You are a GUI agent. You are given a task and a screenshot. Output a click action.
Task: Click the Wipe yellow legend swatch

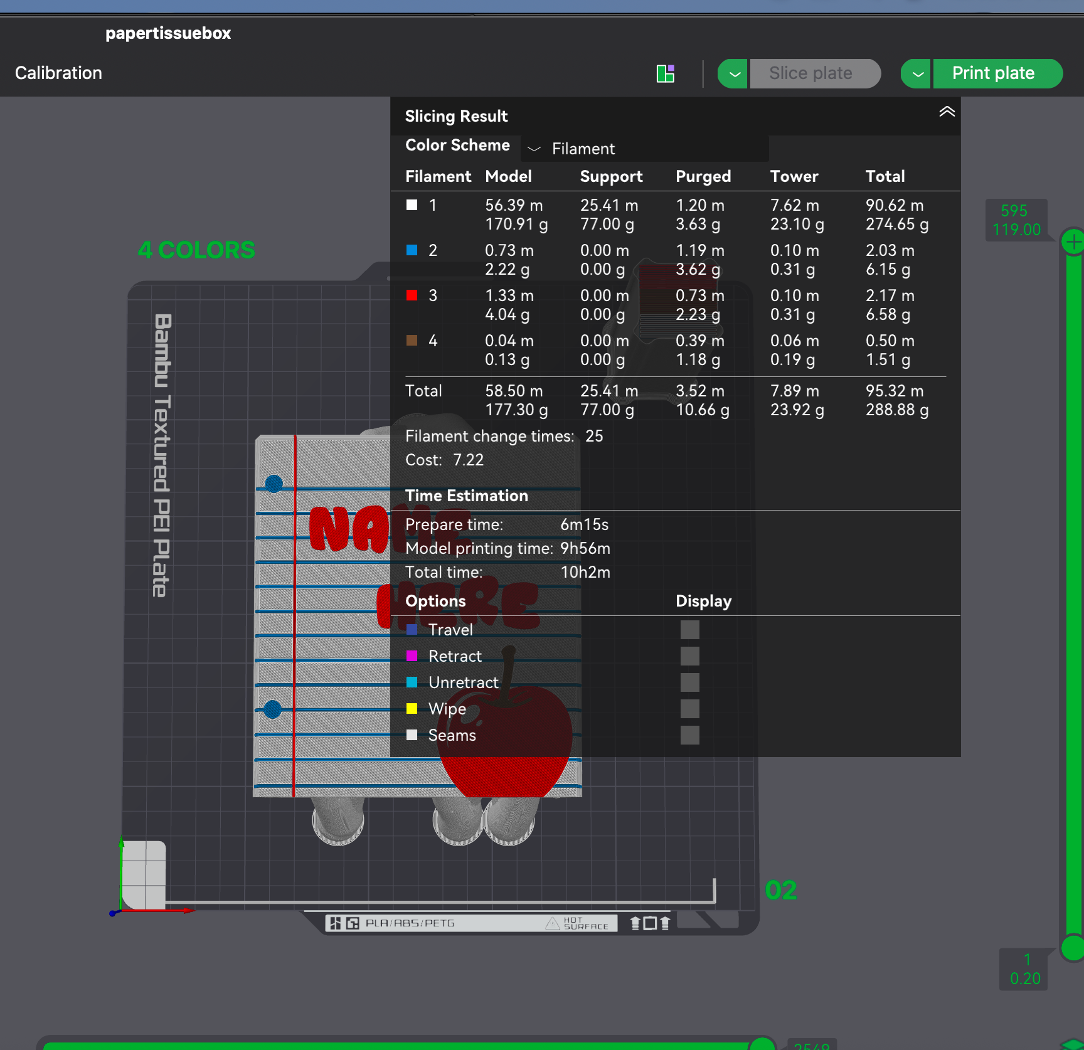point(412,709)
